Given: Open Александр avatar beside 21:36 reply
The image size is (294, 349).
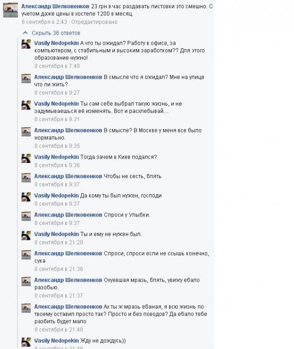Looking at the screenshot, I should [26, 255].
